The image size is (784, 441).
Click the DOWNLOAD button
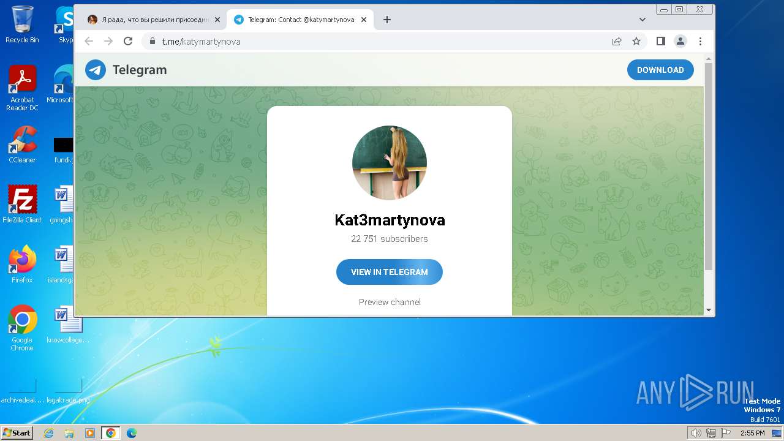coord(660,70)
